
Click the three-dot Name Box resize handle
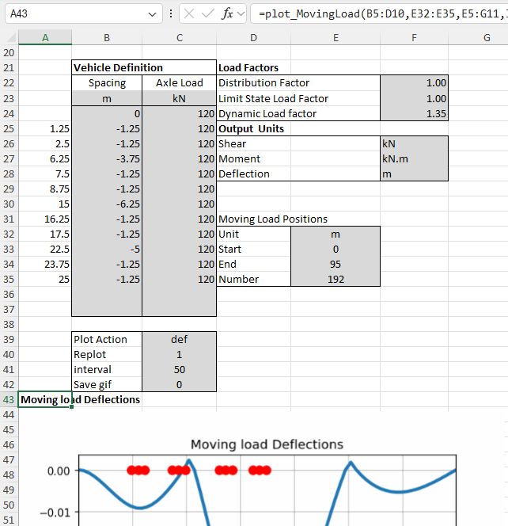tap(172, 14)
